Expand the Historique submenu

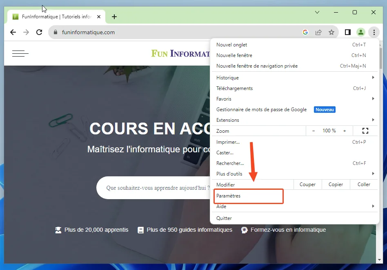(294, 78)
